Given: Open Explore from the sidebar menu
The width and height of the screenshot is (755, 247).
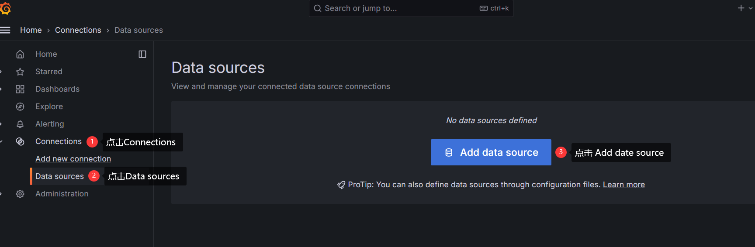Looking at the screenshot, I should click(49, 106).
